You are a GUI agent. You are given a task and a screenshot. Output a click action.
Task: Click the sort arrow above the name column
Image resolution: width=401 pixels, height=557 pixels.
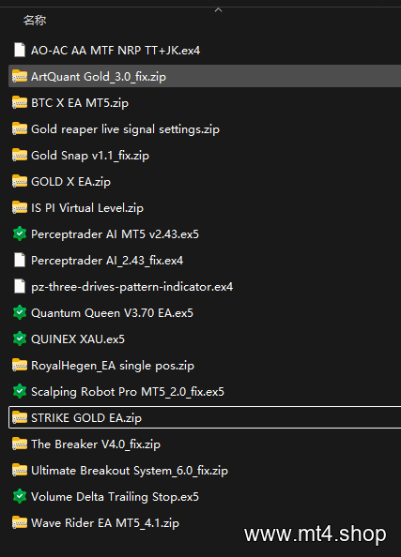click(x=219, y=10)
